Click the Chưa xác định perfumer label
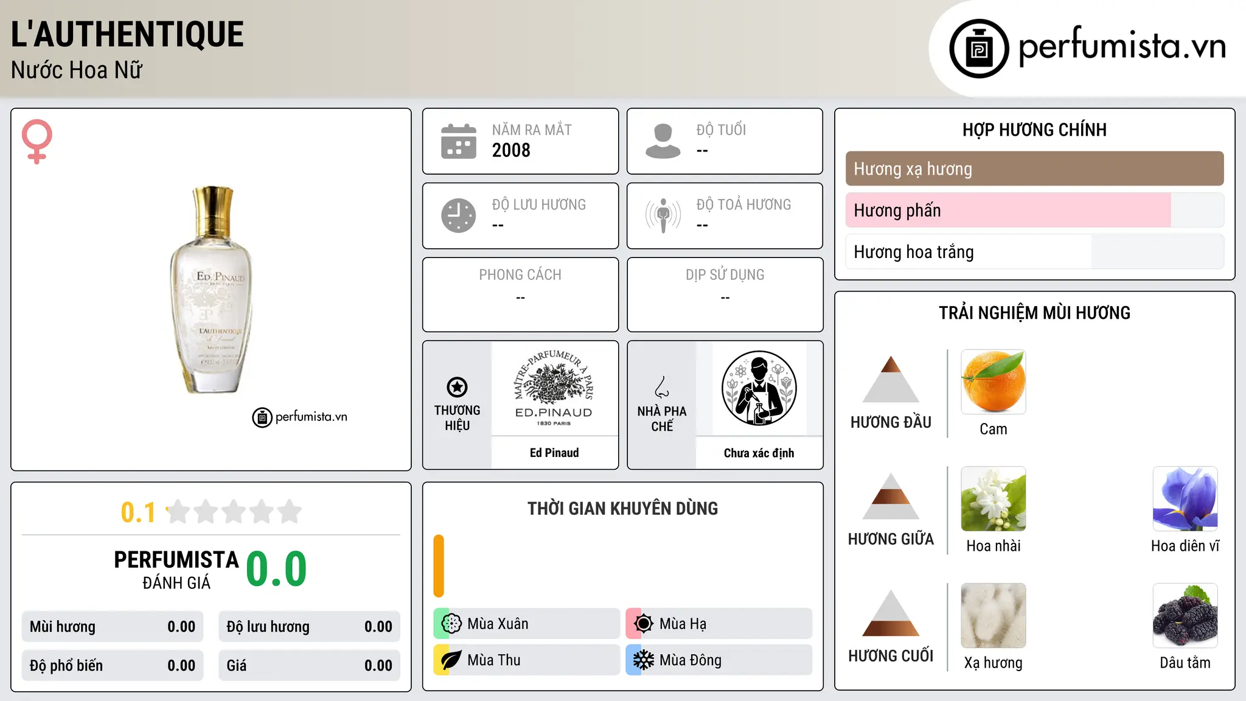This screenshot has width=1246, height=701. (x=759, y=453)
